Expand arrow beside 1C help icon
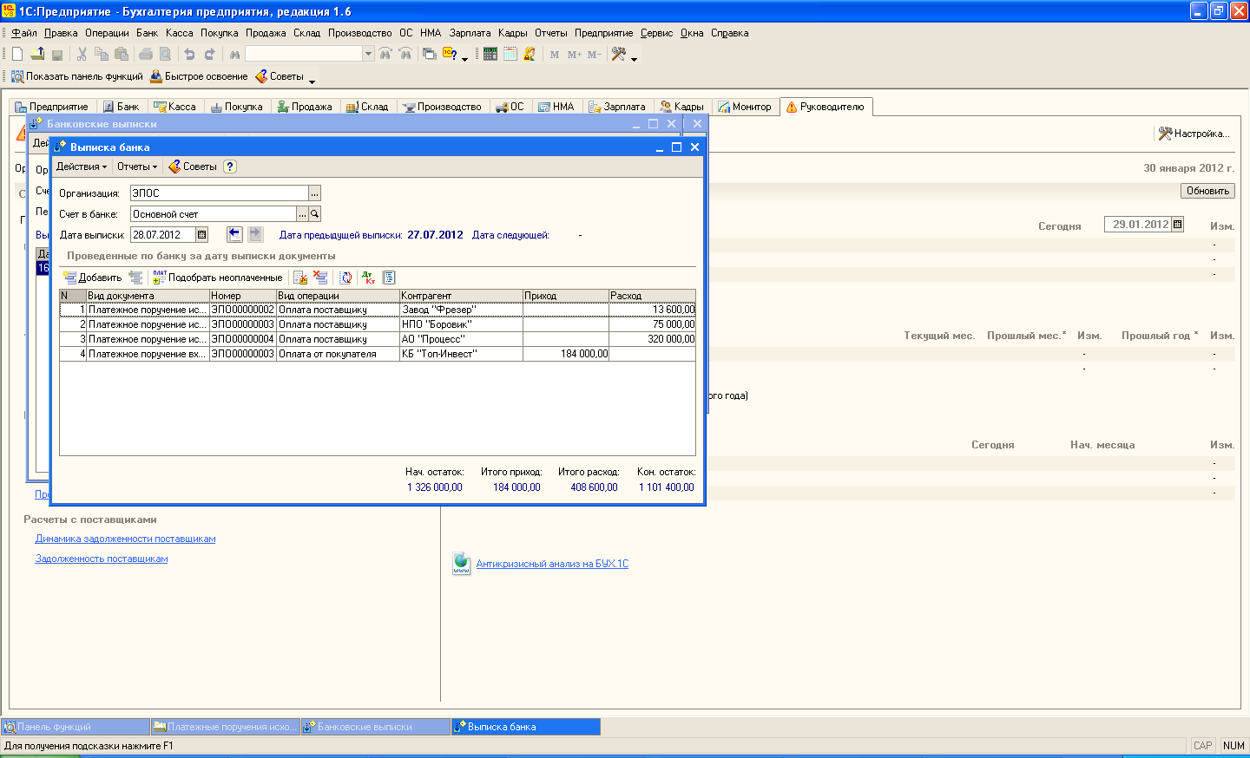The height and width of the screenshot is (758, 1250). [464, 57]
